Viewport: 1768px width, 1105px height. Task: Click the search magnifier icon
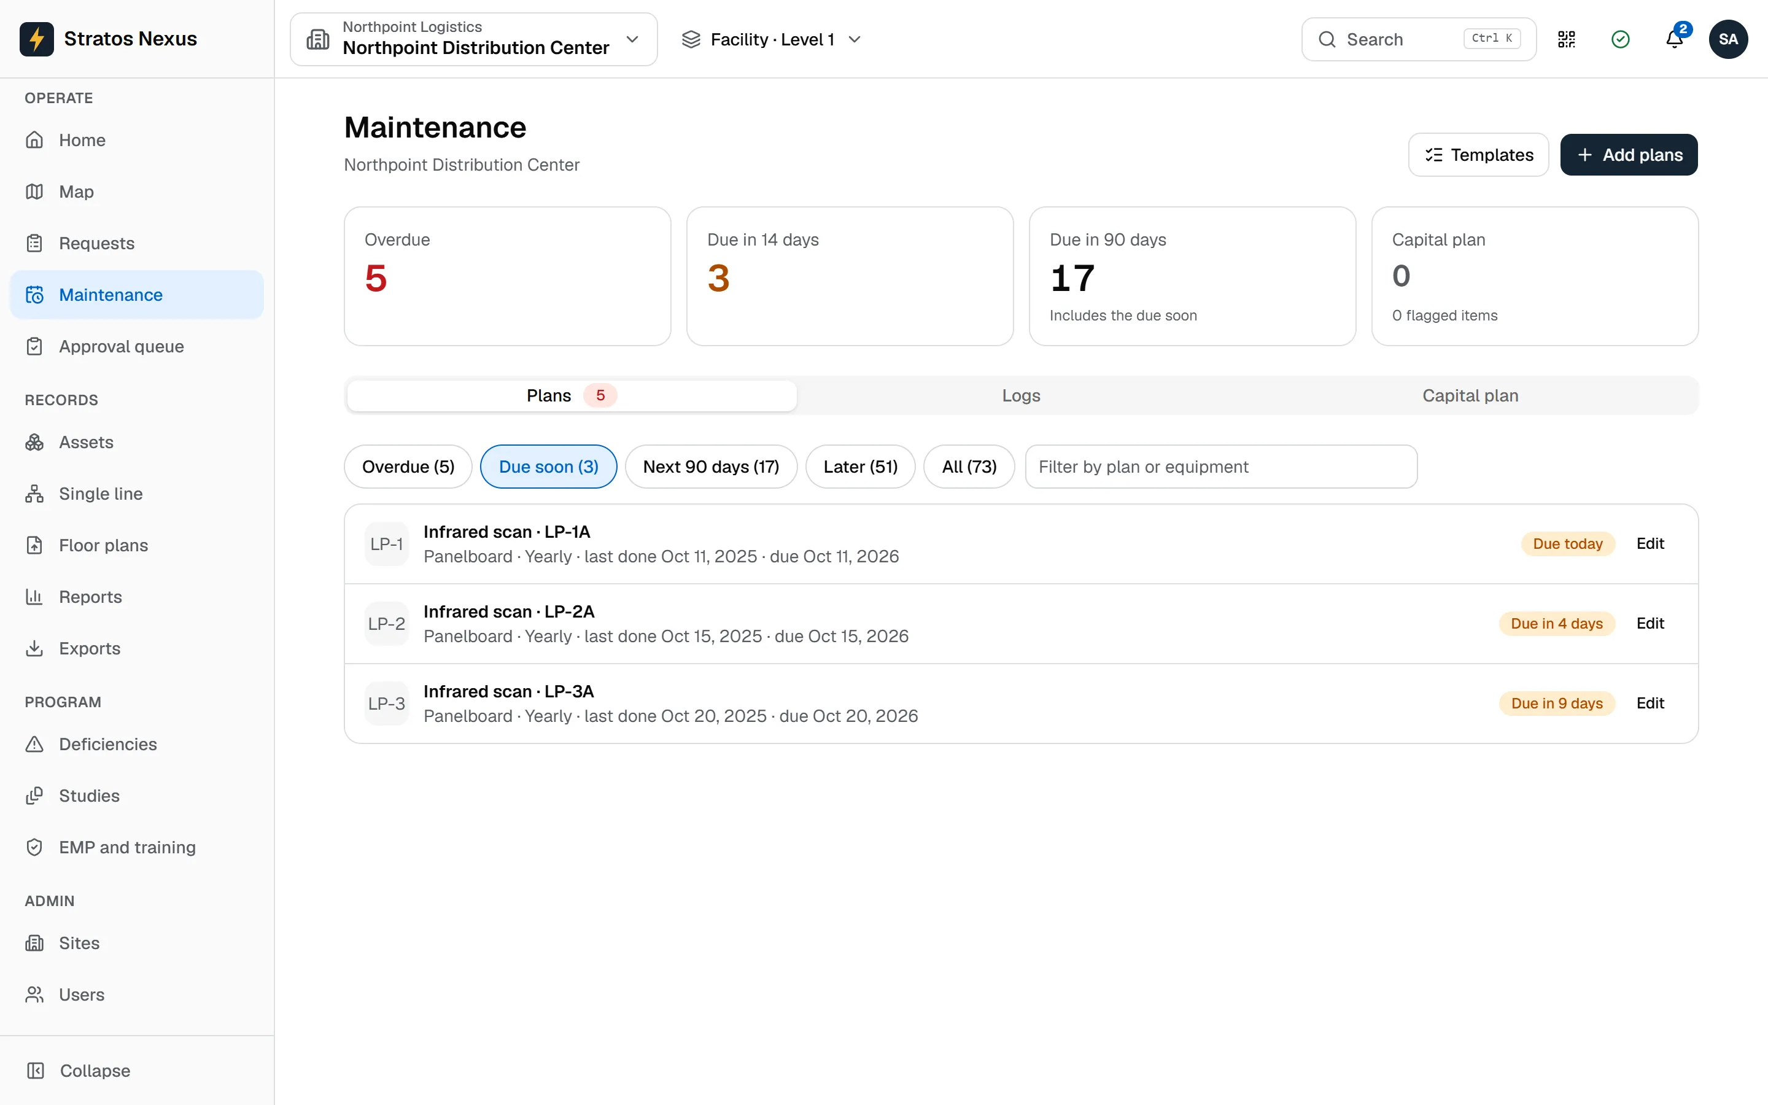[1327, 39]
